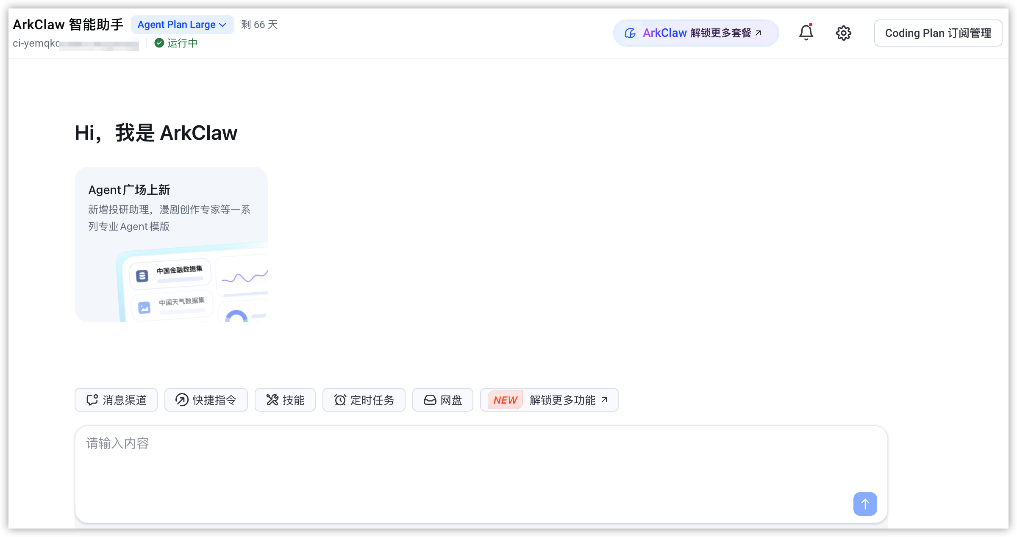Click the 技能 tools icon
Image resolution: width=1017 pixels, height=537 pixels.
point(272,400)
